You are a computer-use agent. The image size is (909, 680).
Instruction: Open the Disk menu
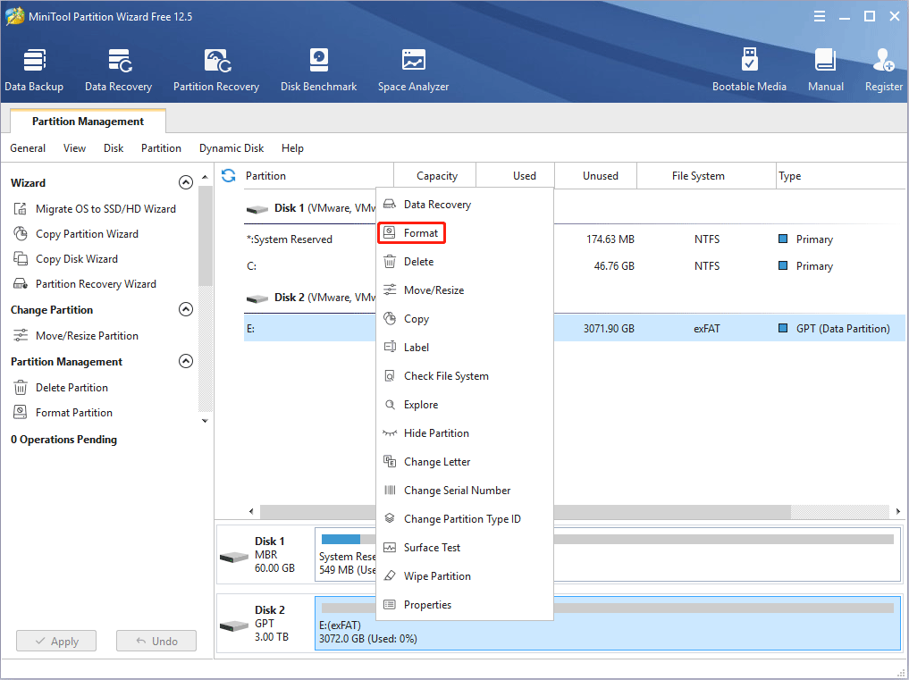pos(114,147)
